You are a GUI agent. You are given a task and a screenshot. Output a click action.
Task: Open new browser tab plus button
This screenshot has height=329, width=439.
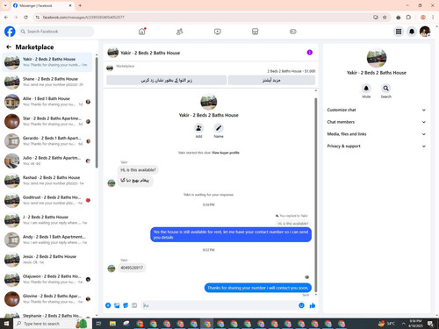coord(80,5)
